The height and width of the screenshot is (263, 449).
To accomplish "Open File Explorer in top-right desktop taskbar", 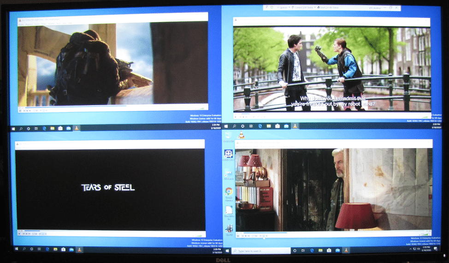I will coord(269,126).
